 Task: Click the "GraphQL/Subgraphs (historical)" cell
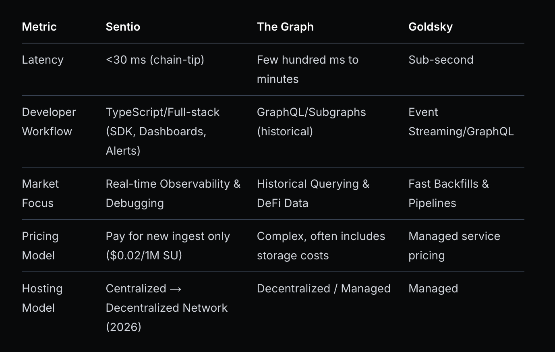pyautogui.click(x=311, y=121)
